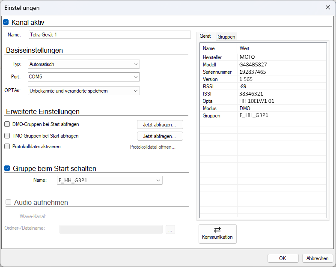This screenshot has height=267, width=336.
Task: Enable TMO-Gruppen bei Start abfragen
Action: [7, 136]
